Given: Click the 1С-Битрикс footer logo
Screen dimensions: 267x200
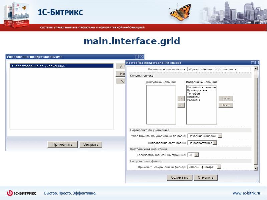Looking at the screenshot, I should tap(22, 193).
